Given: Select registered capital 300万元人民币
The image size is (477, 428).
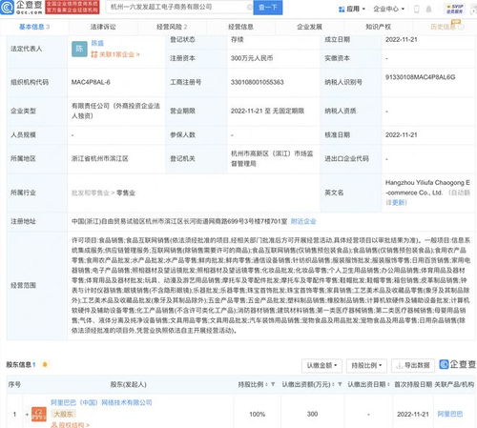Looking at the screenshot, I should click(x=252, y=58).
